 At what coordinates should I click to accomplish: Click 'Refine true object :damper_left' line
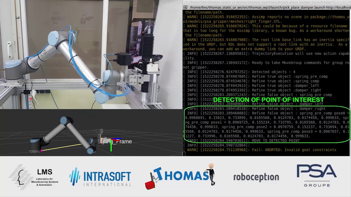tap(251, 86)
